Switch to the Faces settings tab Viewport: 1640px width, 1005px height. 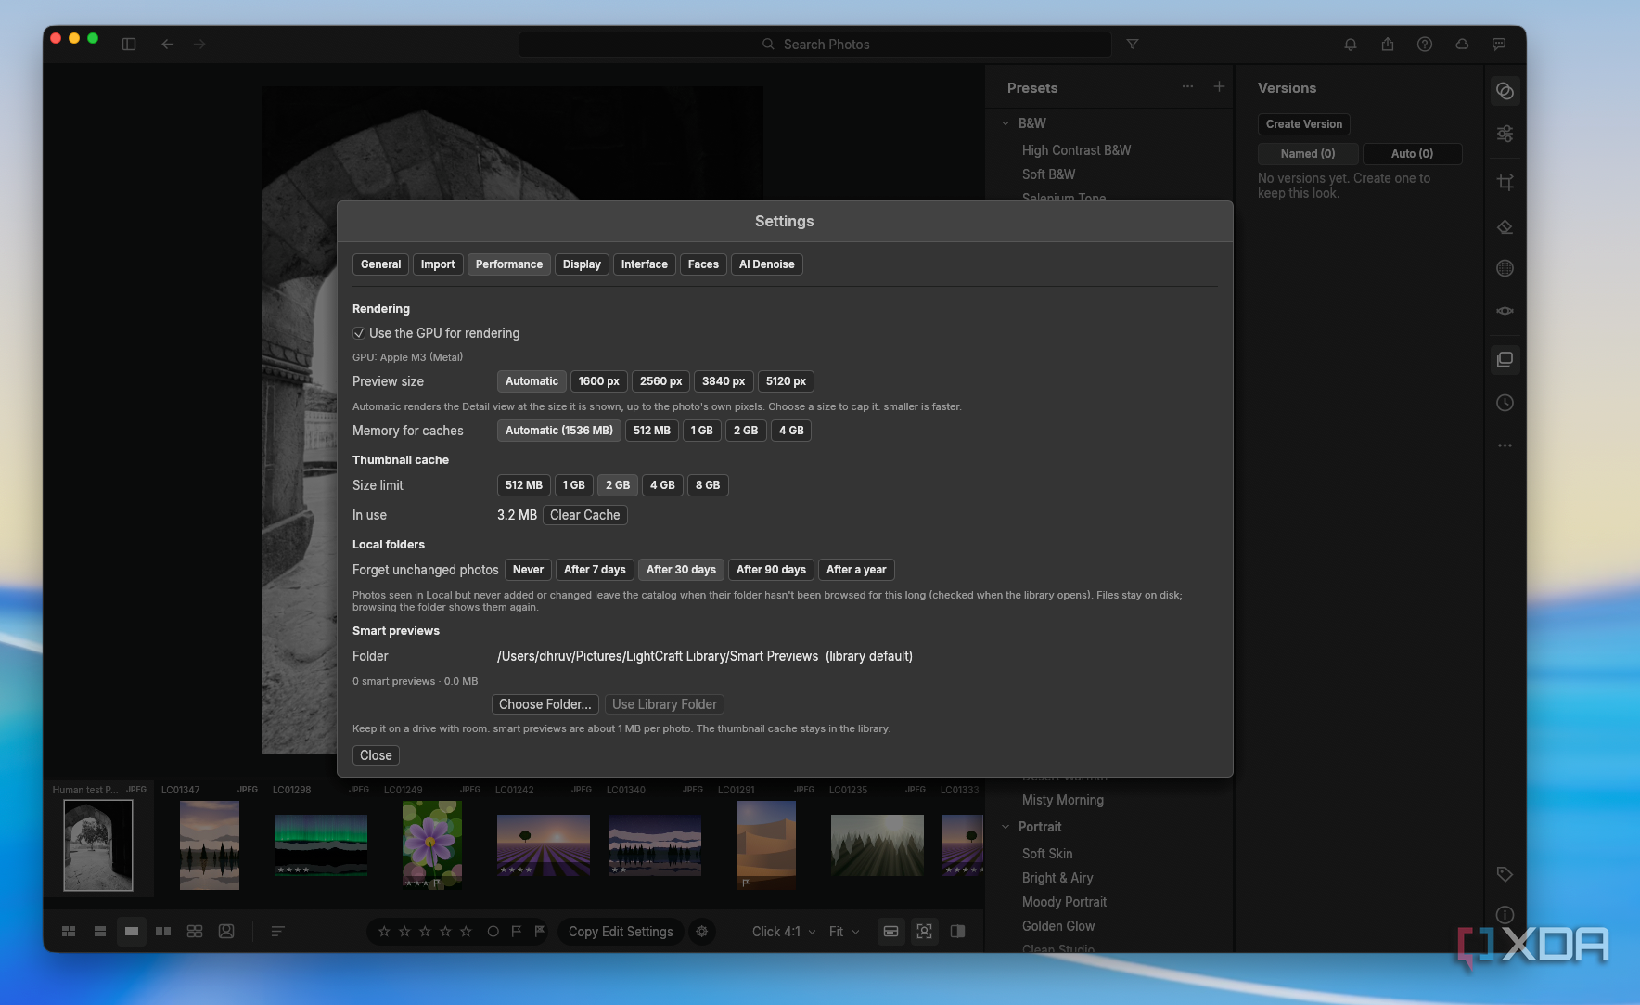[703, 264]
